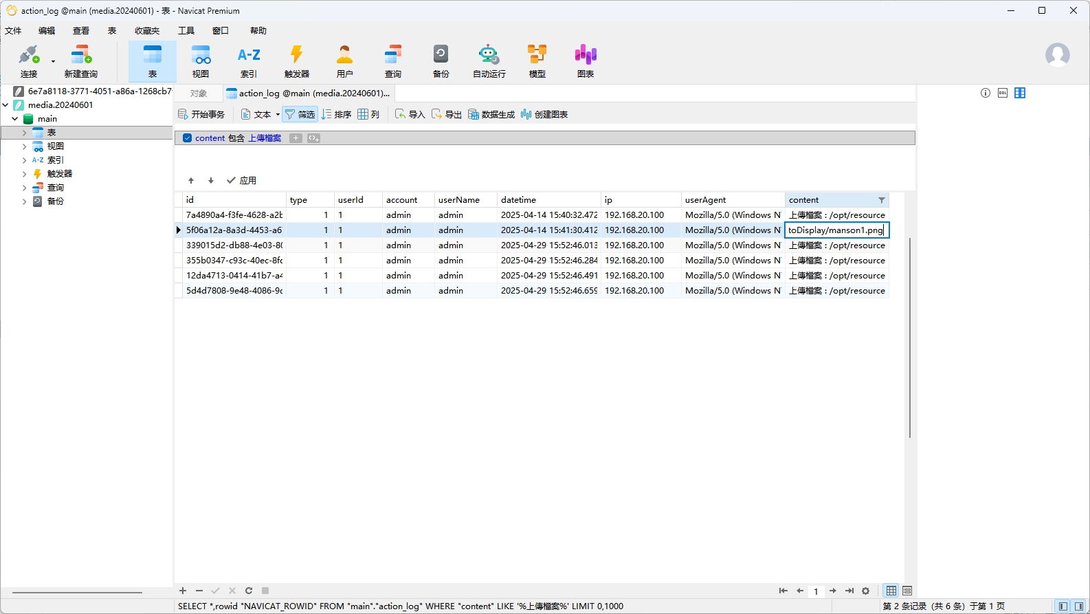
Task: Add a filter condition plus button
Action: click(296, 138)
